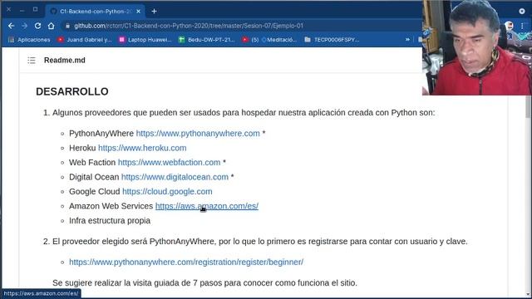This screenshot has width=532, height=299.
Task: Open the Meditació YouTube bookmark
Action: [269, 40]
